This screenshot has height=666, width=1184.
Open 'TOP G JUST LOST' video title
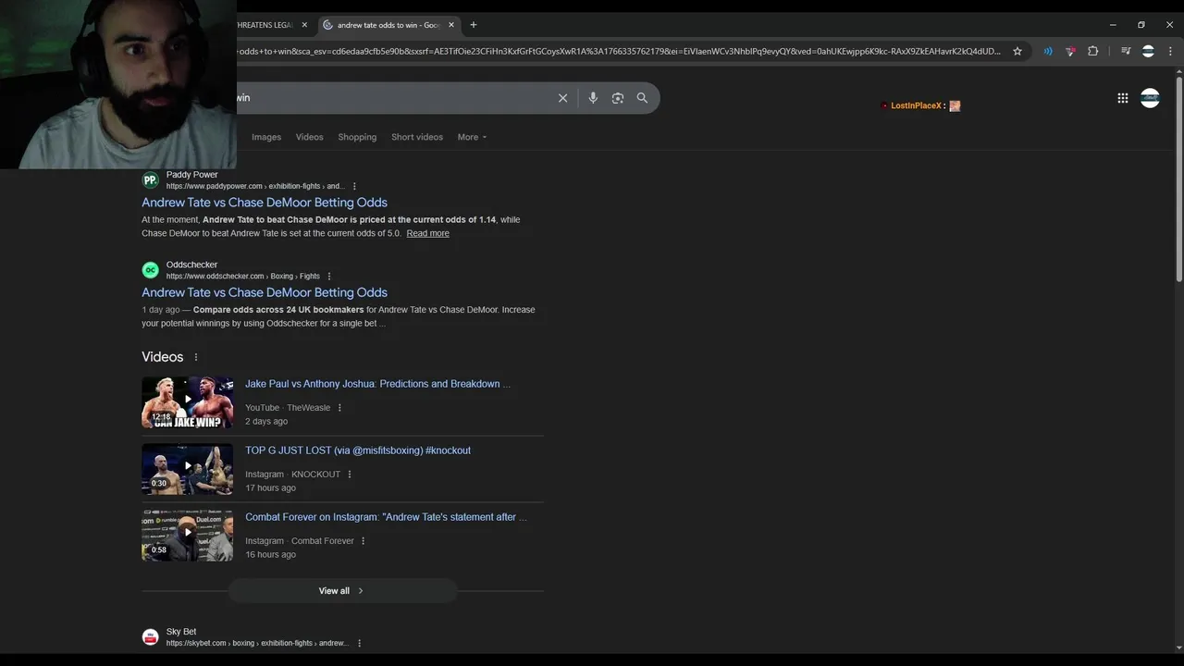click(x=358, y=450)
